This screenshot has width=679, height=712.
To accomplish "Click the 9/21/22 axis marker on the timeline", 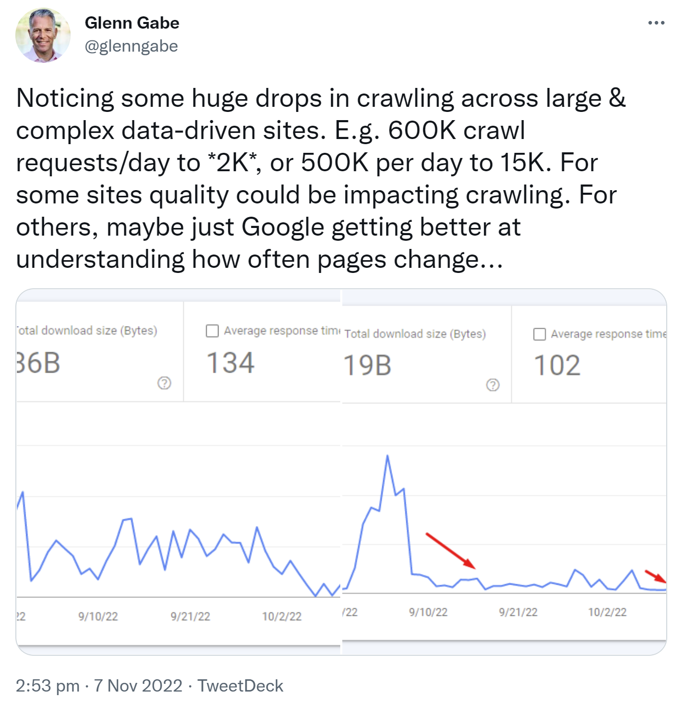I will pyautogui.click(x=189, y=616).
